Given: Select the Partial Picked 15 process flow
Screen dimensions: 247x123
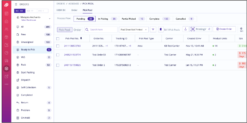Looking at the screenshot, I should (x=133, y=19).
